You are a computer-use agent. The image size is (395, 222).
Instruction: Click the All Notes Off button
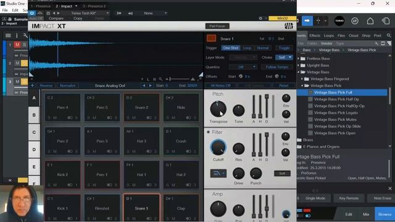point(220,86)
